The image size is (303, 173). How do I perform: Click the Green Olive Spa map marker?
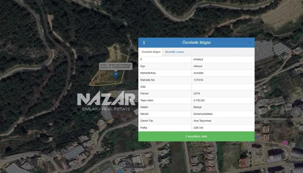pyautogui.click(x=121, y=165)
